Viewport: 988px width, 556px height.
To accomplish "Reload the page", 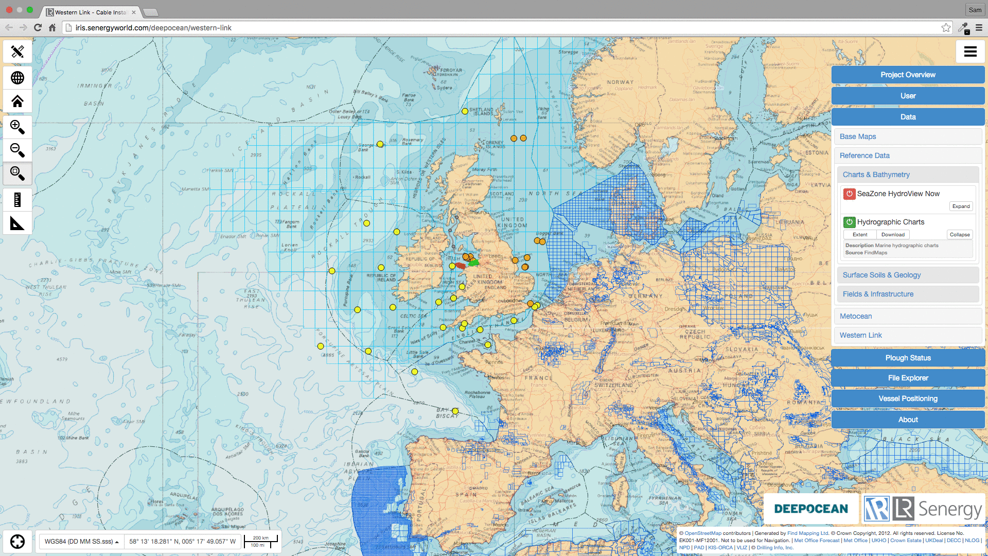I will (38, 28).
